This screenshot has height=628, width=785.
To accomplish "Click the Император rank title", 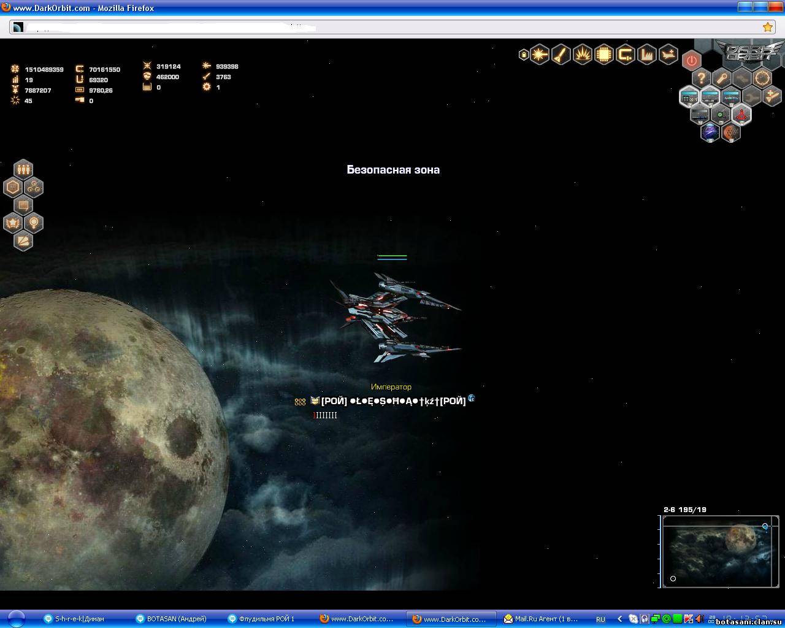I will coord(391,387).
